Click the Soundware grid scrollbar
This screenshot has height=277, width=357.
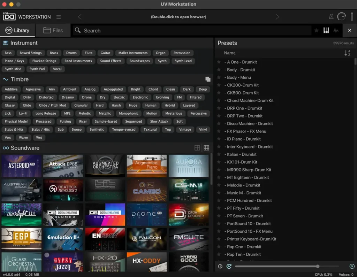212,169
